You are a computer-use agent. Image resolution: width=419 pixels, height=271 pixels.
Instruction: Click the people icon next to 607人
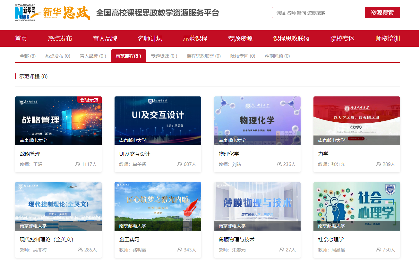tap(180, 164)
